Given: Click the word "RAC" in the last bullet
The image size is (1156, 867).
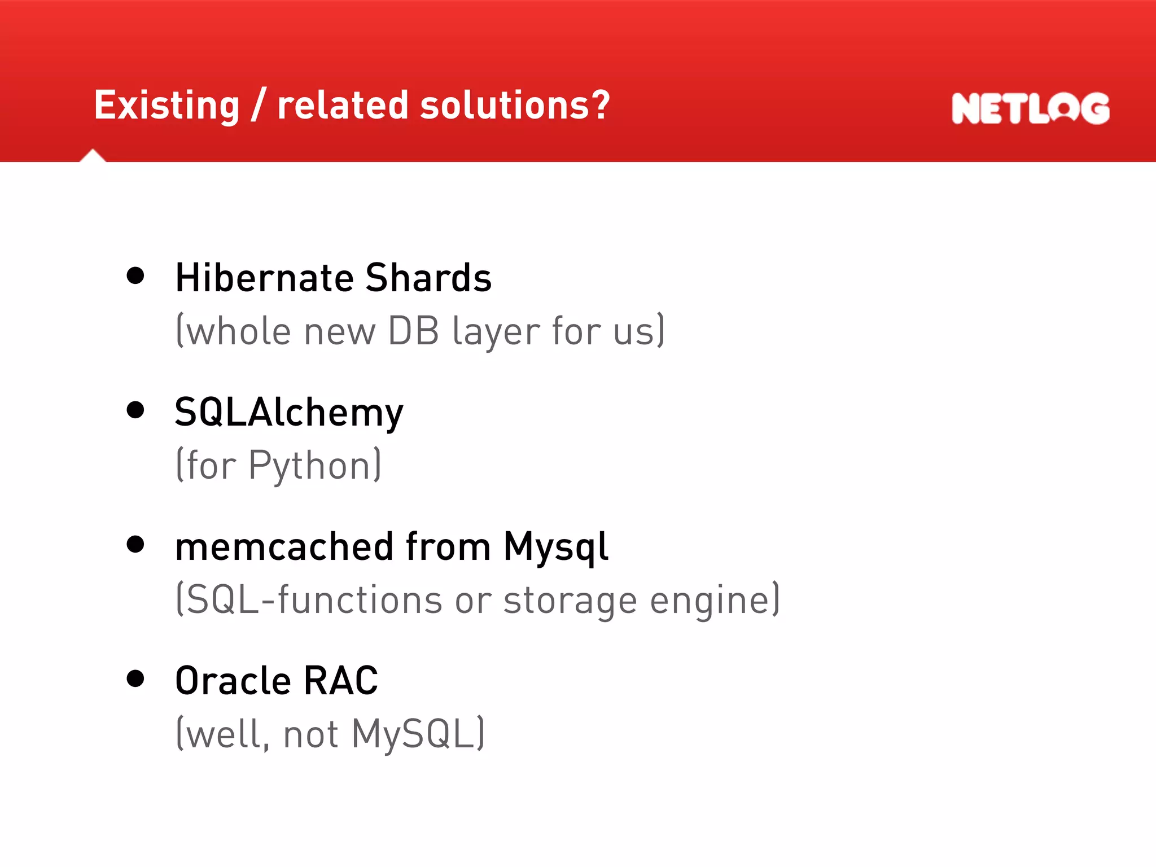Looking at the screenshot, I should point(341,681).
